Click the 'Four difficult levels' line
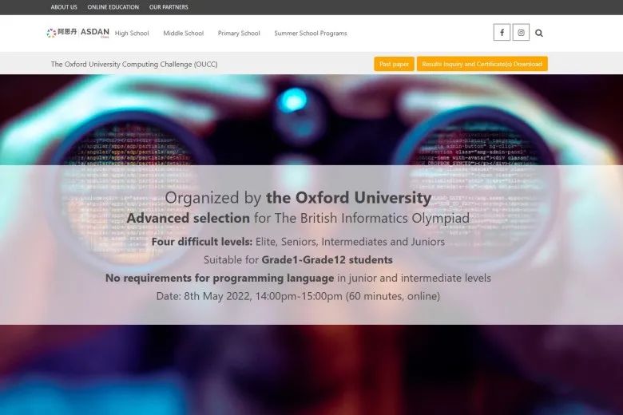 (x=298, y=242)
